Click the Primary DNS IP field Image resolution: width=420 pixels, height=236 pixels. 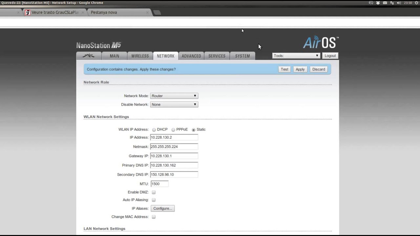coord(174,165)
